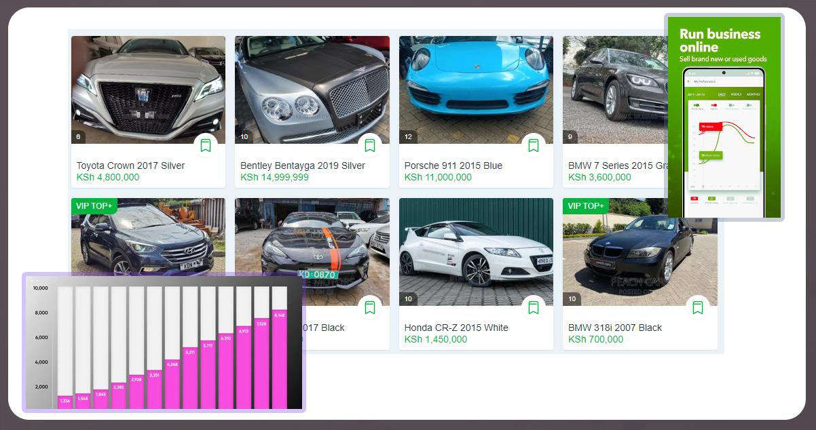This screenshot has height=430, width=816.
Task: Click the chart bar labeled 1,845
Action: coord(100,399)
